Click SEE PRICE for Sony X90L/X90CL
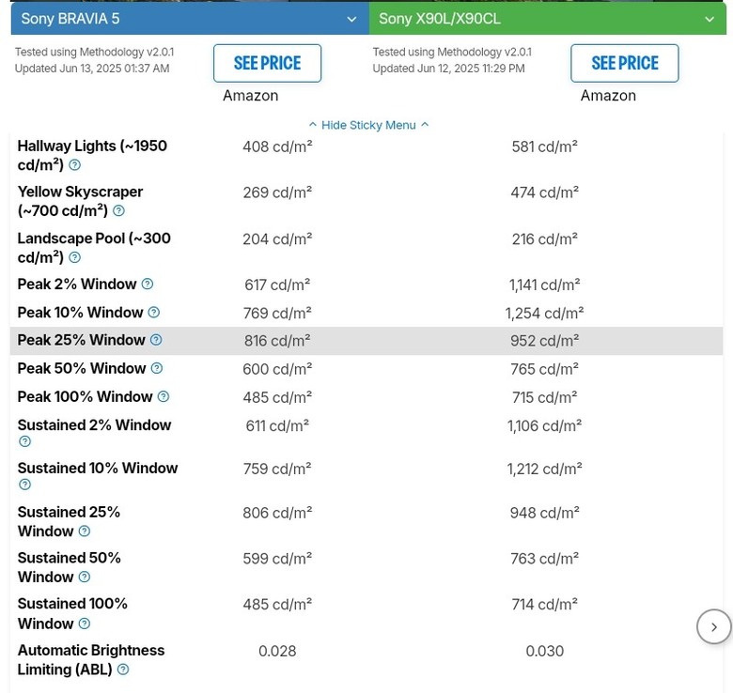733x693 pixels. [625, 63]
